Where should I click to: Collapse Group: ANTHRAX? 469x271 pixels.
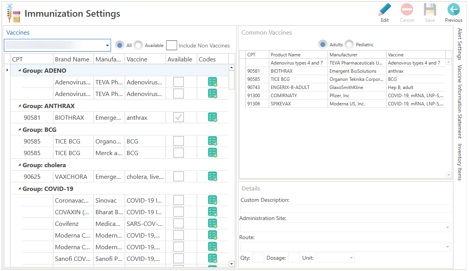point(19,106)
